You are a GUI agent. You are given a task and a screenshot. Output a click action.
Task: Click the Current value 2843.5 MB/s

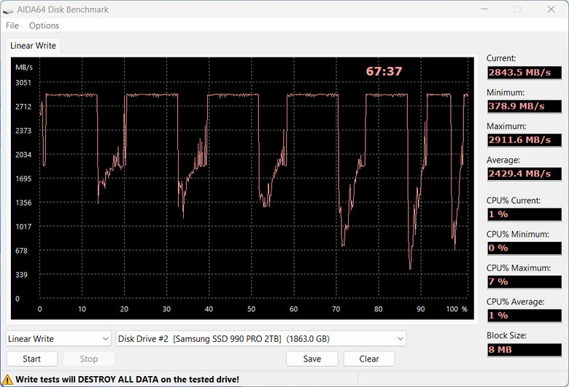(x=525, y=72)
